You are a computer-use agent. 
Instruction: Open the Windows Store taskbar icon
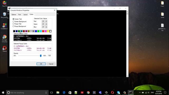tap(70, 93)
